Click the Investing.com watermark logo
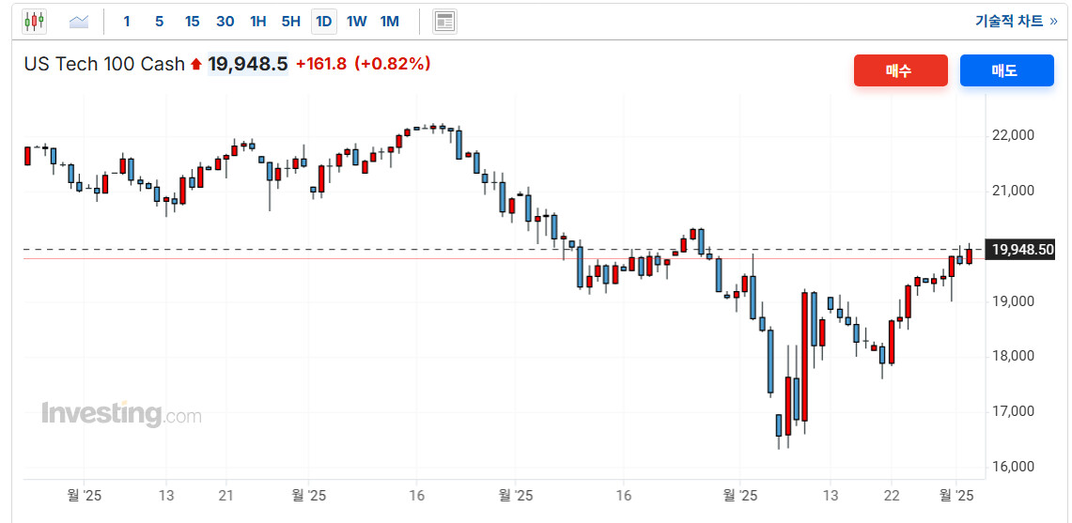Viewport: 1072px width, 523px height. pyautogui.click(x=121, y=413)
